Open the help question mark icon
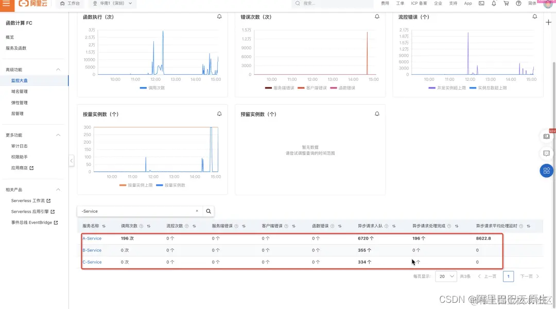The image size is (556, 309). click(x=518, y=3)
